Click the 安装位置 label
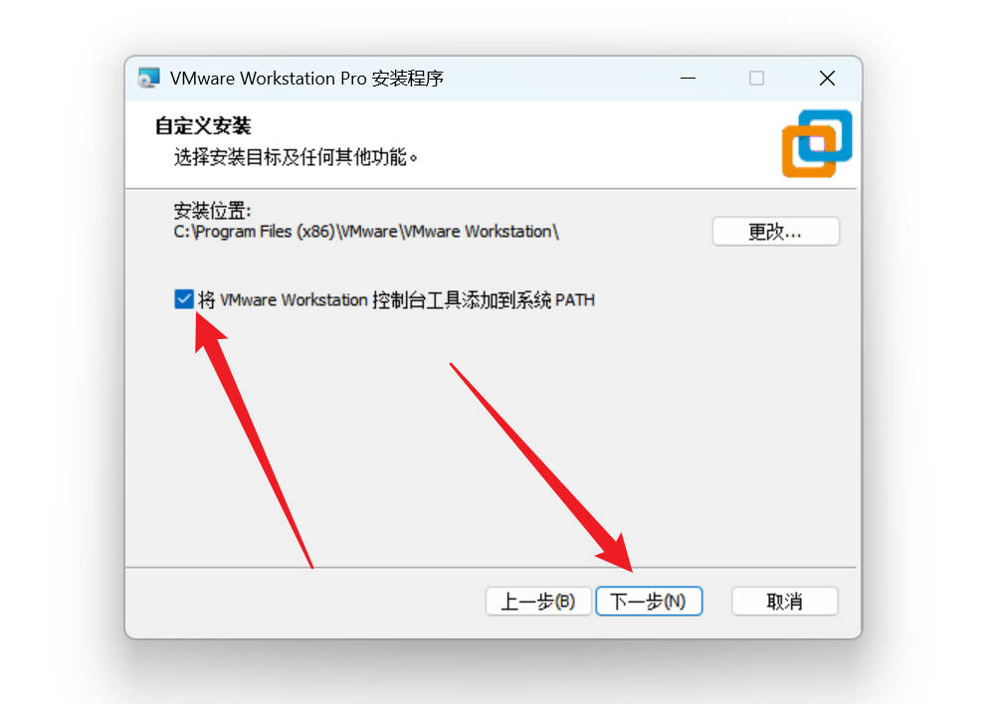 (x=213, y=210)
